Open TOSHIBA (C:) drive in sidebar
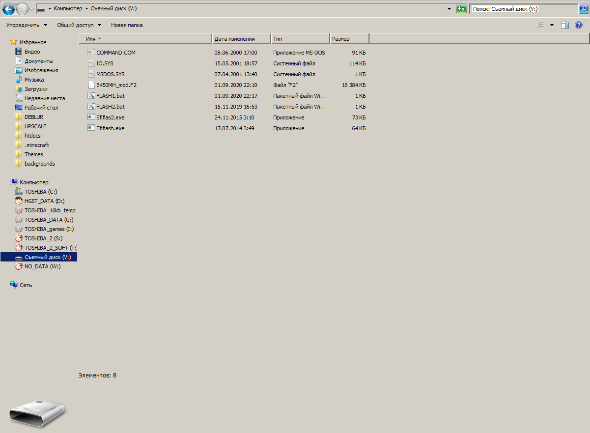590x433 pixels. pyautogui.click(x=41, y=192)
